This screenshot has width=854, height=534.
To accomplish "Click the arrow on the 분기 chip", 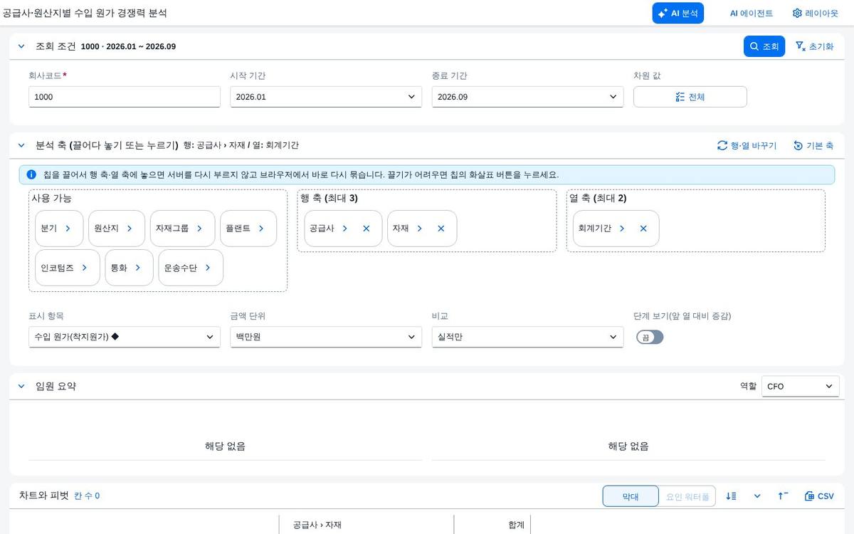I will coord(68,229).
